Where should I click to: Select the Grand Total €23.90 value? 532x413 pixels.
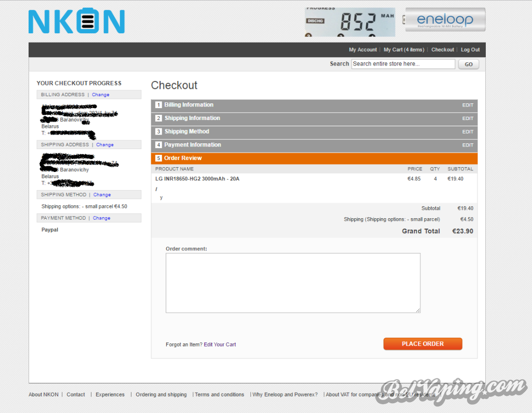tap(462, 231)
